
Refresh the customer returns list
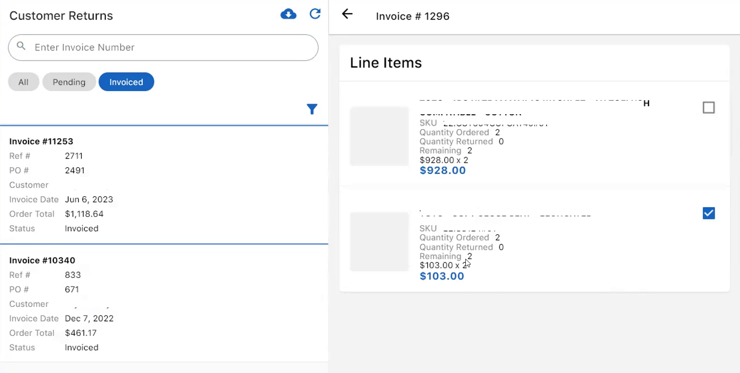[315, 14]
